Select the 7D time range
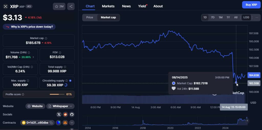 pos(213,17)
